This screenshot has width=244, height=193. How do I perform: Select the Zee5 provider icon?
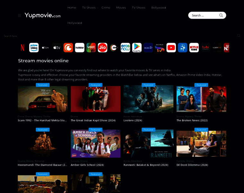click(114, 48)
